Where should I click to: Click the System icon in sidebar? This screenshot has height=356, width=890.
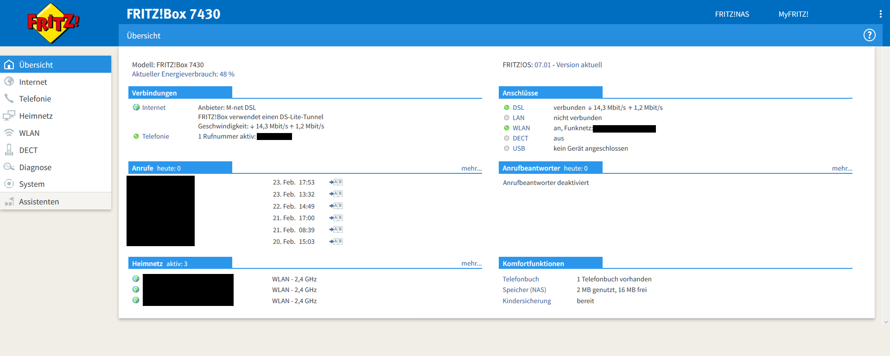[9, 184]
